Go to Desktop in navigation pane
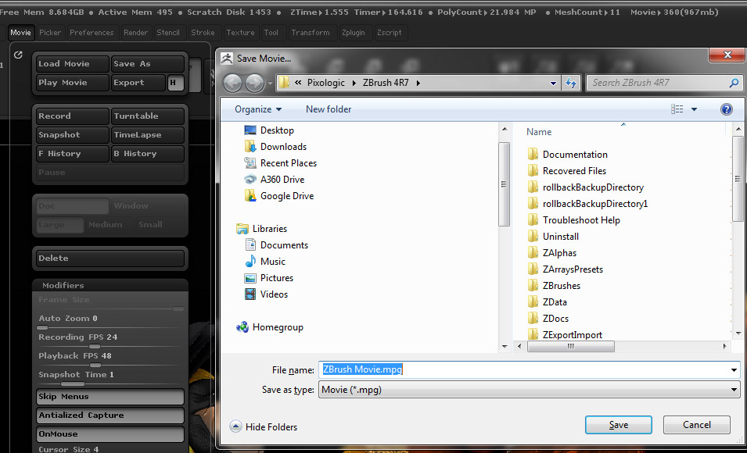The height and width of the screenshot is (453, 747). coord(269,130)
